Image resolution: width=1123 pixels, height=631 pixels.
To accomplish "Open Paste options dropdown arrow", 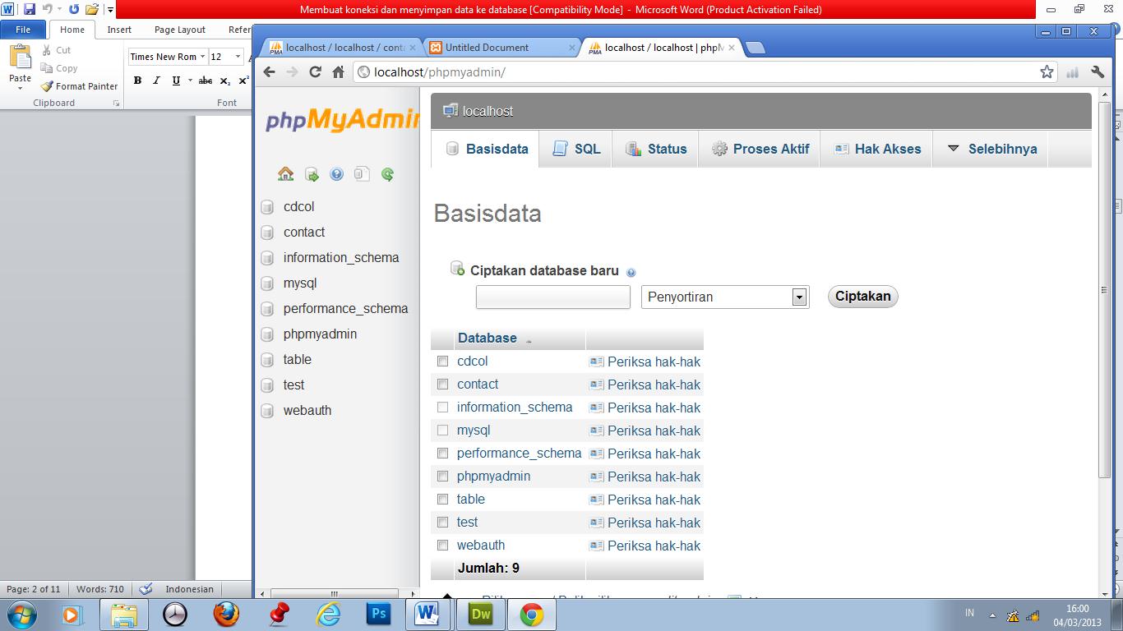I will (21, 88).
